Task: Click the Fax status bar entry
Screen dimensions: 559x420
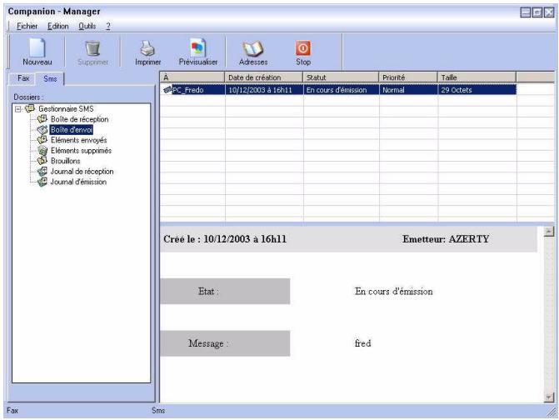Action: [12, 410]
